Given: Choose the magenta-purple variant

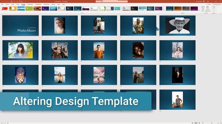Looking at the screenshot, I should point(194,9).
